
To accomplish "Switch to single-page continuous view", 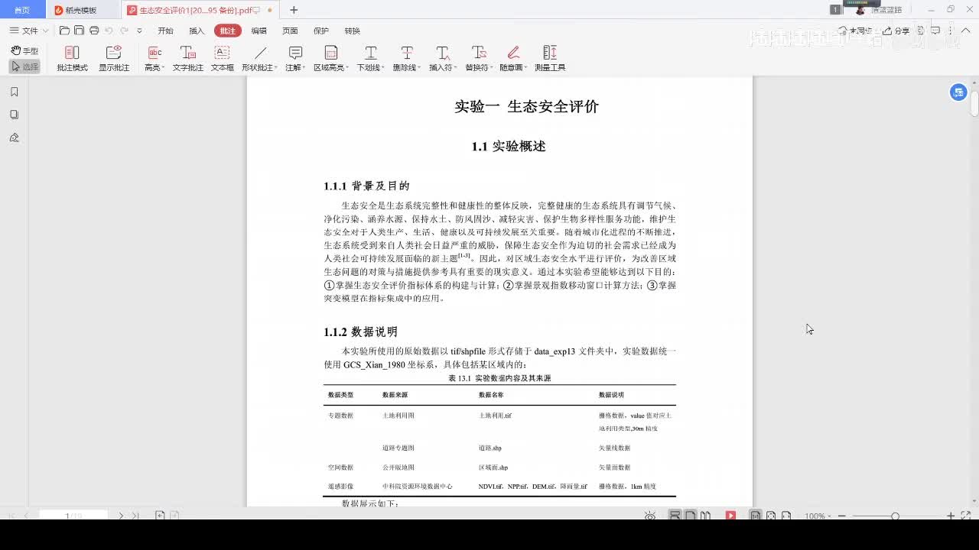I will coord(675,516).
